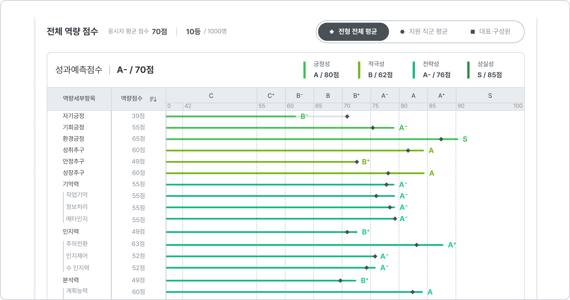The width and height of the screenshot is (570, 300).
Task: Click the diamond marker on 주의전환 row
Action: (x=417, y=245)
